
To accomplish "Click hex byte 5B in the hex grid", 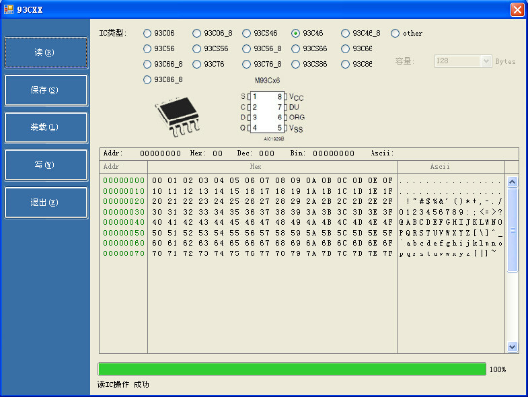I will pyautogui.click(x=327, y=233).
